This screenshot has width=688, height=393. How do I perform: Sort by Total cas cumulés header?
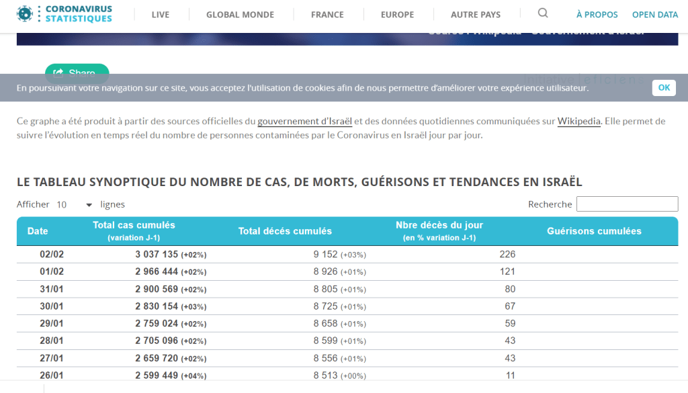coord(134,231)
